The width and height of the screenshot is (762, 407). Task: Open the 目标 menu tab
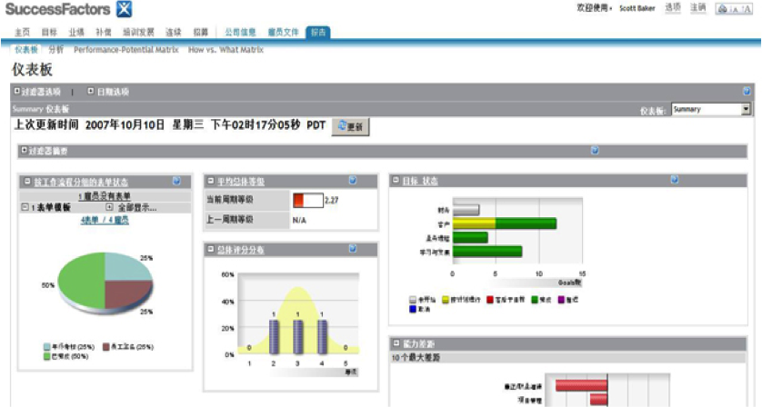[x=49, y=32]
